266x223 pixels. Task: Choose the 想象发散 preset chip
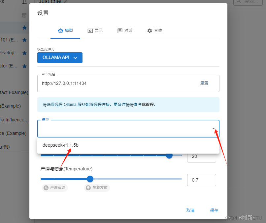97,188
